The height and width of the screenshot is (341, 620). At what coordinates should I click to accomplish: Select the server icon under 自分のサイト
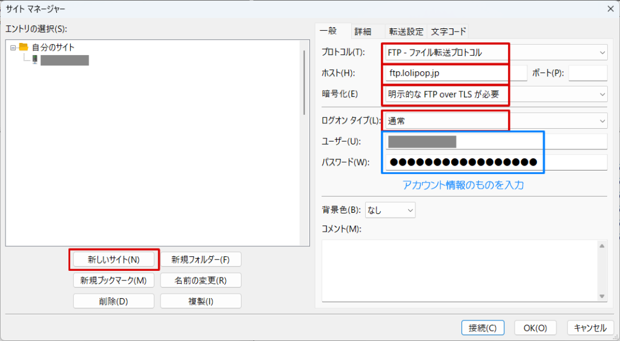pyautogui.click(x=35, y=59)
